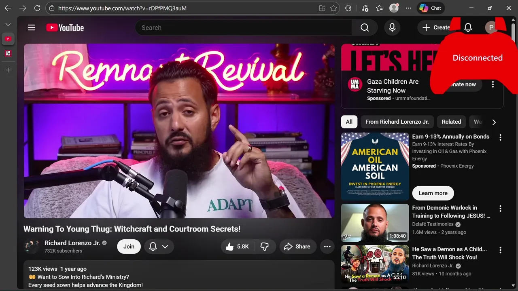Open Copilot Chat button

point(431,8)
